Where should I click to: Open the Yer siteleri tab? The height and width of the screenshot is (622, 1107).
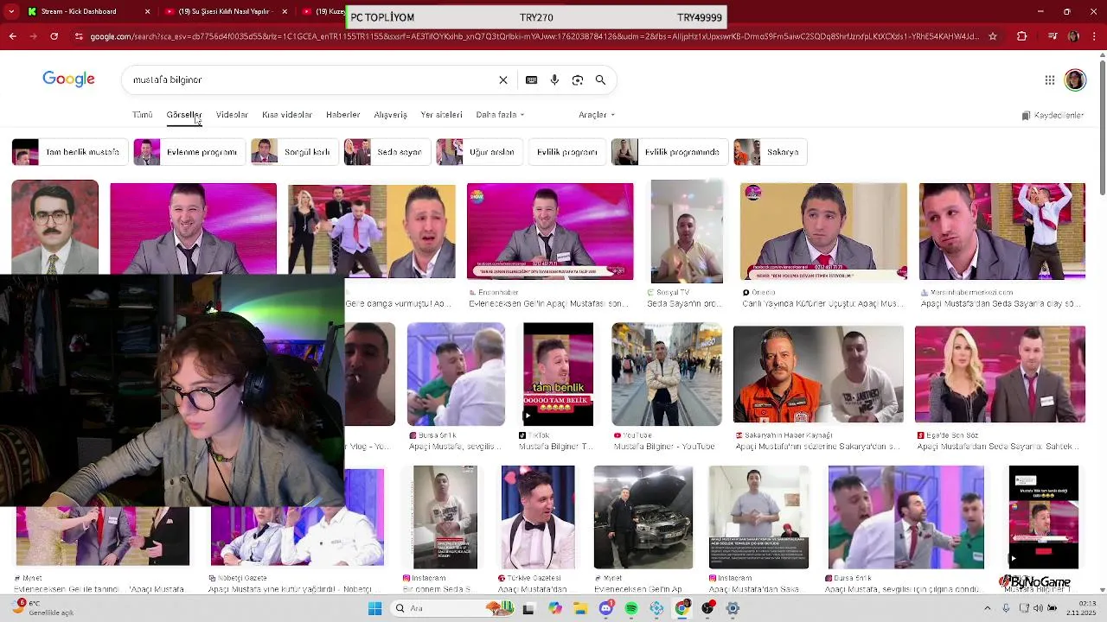click(441, 115)
